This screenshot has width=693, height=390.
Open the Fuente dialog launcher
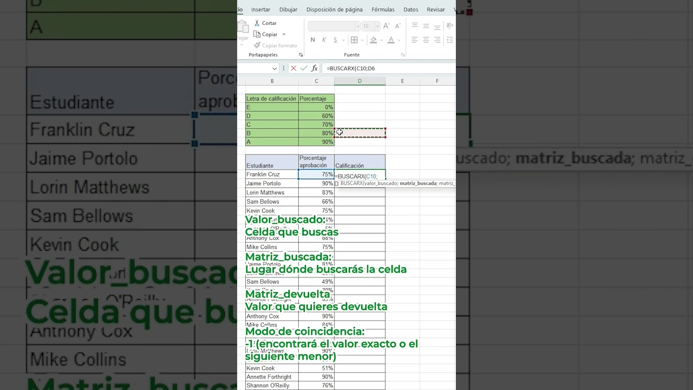coord(403,55)
